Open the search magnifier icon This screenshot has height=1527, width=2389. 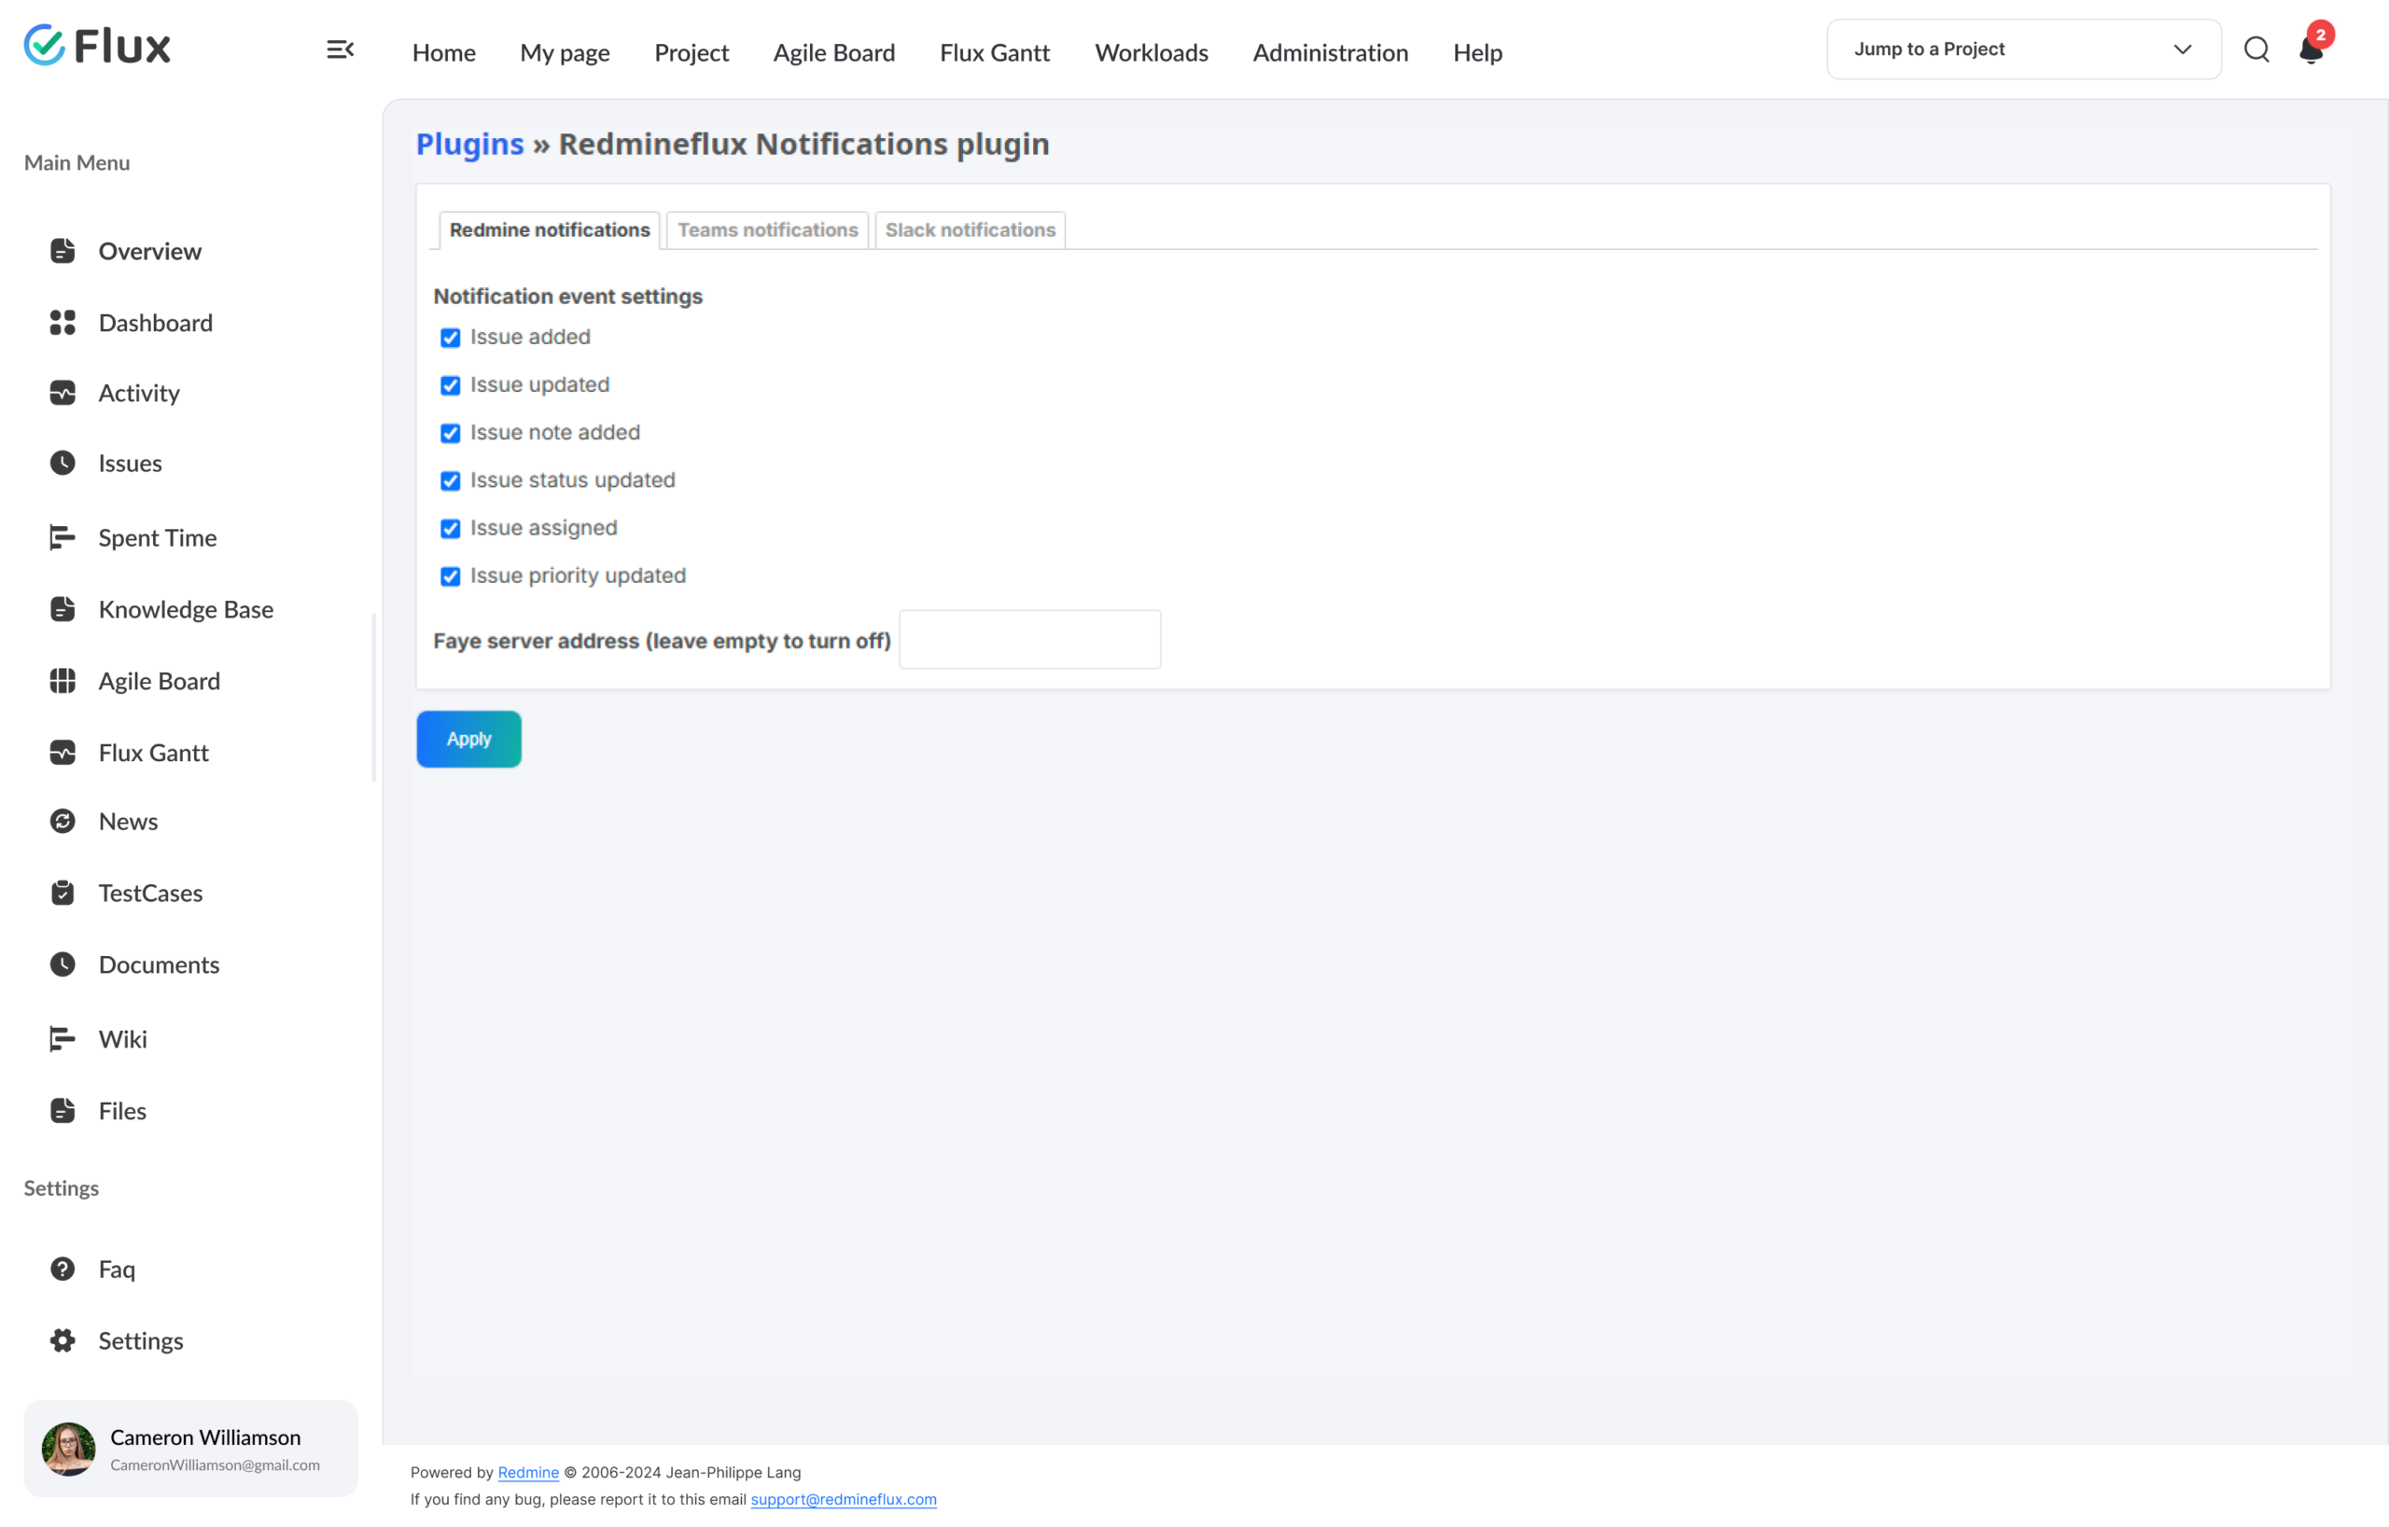pyautogui.click(x=2256, y=49)
